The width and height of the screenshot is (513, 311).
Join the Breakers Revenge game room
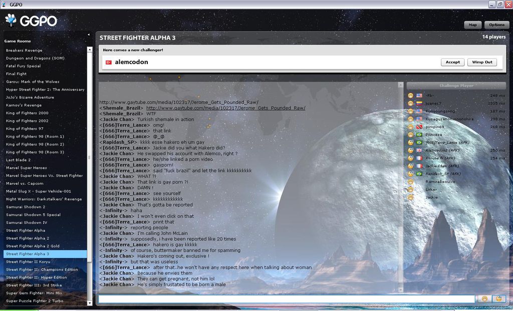pos(45,51)
